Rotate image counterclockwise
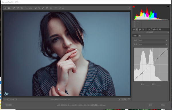172x110 pixels. 59,8
